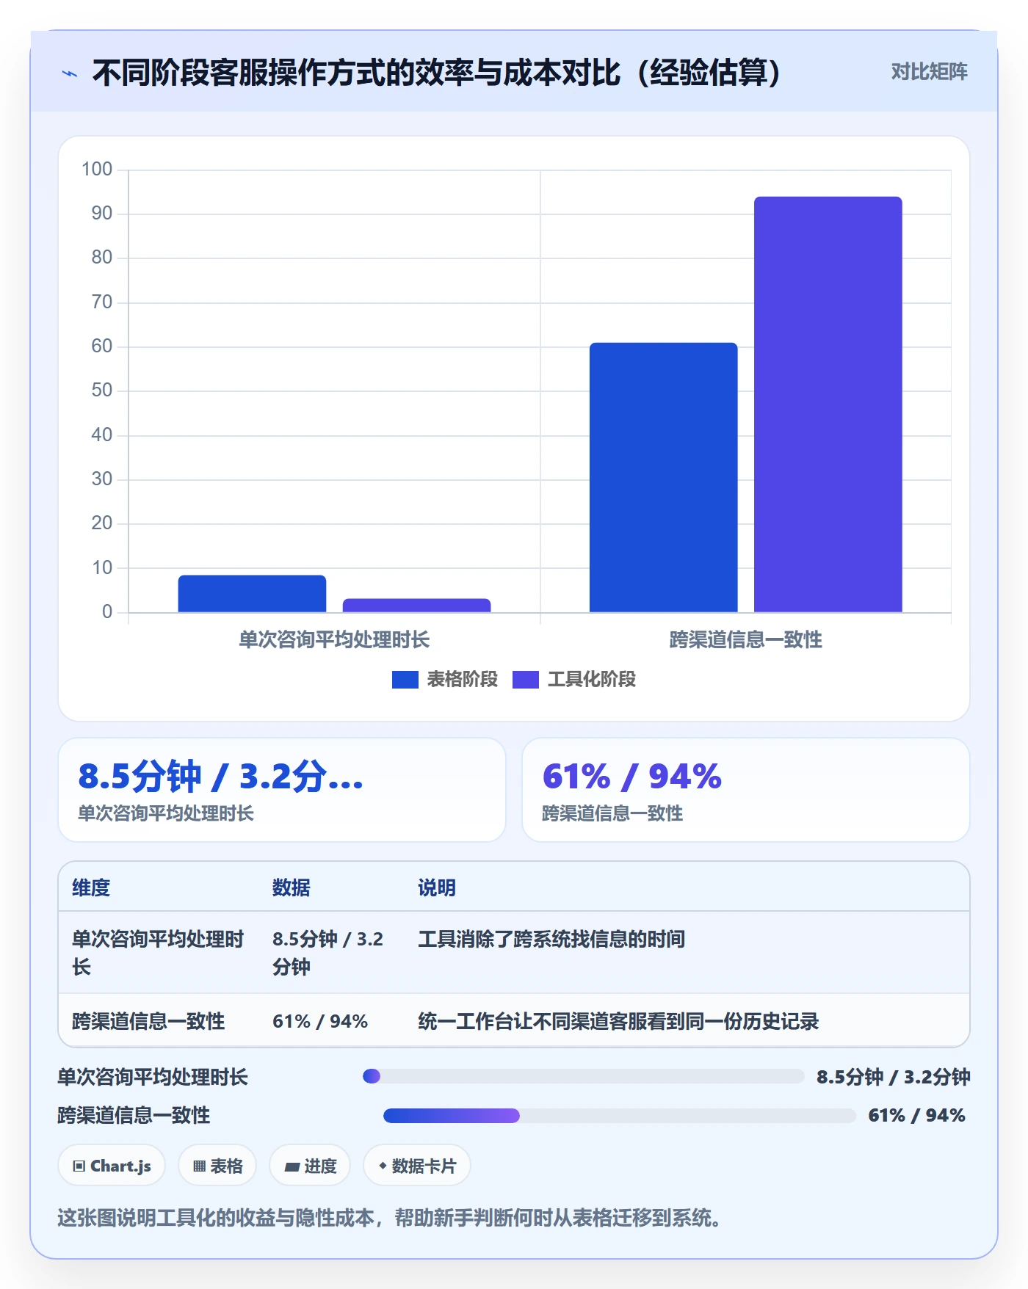Image resolution: width=1028 pixels, height=1289 pixels.
Task: Click the 数据 column header
Action: point(292,887)
